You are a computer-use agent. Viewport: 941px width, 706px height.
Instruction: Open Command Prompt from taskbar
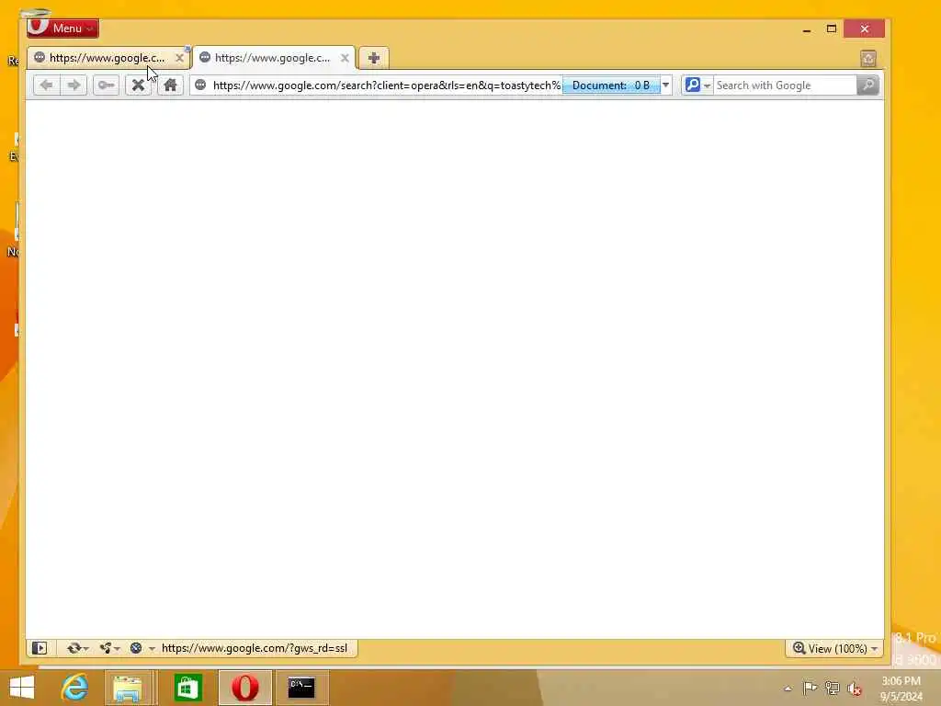301,688
